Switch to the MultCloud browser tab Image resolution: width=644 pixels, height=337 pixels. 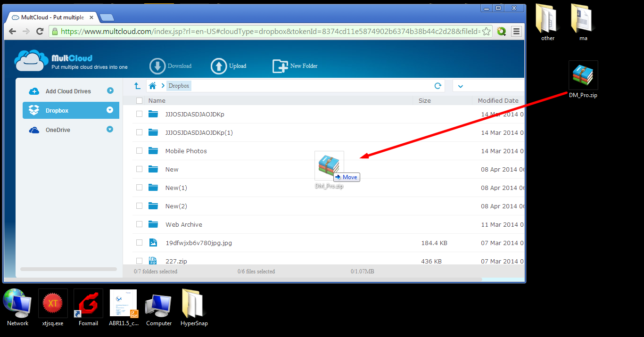click(52, 17)
